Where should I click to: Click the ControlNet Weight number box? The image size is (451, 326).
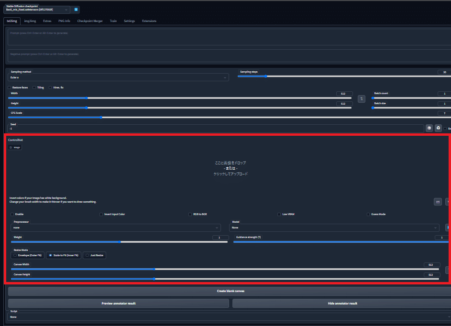click(220, 238)
